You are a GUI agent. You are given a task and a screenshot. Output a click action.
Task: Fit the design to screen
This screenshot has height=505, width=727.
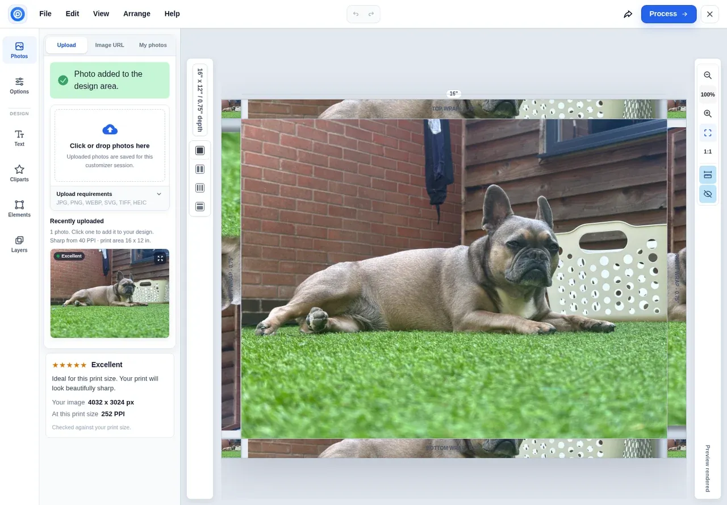pos(708,133)
